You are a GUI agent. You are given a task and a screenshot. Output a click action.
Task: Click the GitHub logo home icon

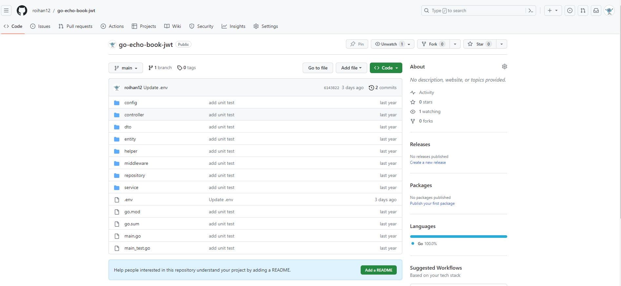(x=22, y=10)
